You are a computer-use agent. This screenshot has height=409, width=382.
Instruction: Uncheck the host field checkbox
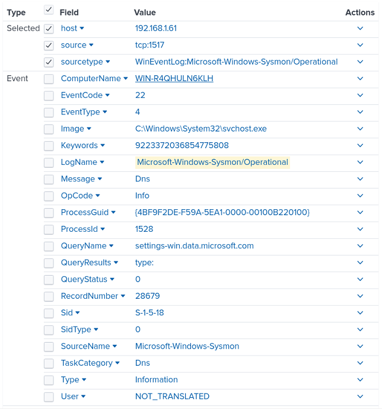(49, 28)
